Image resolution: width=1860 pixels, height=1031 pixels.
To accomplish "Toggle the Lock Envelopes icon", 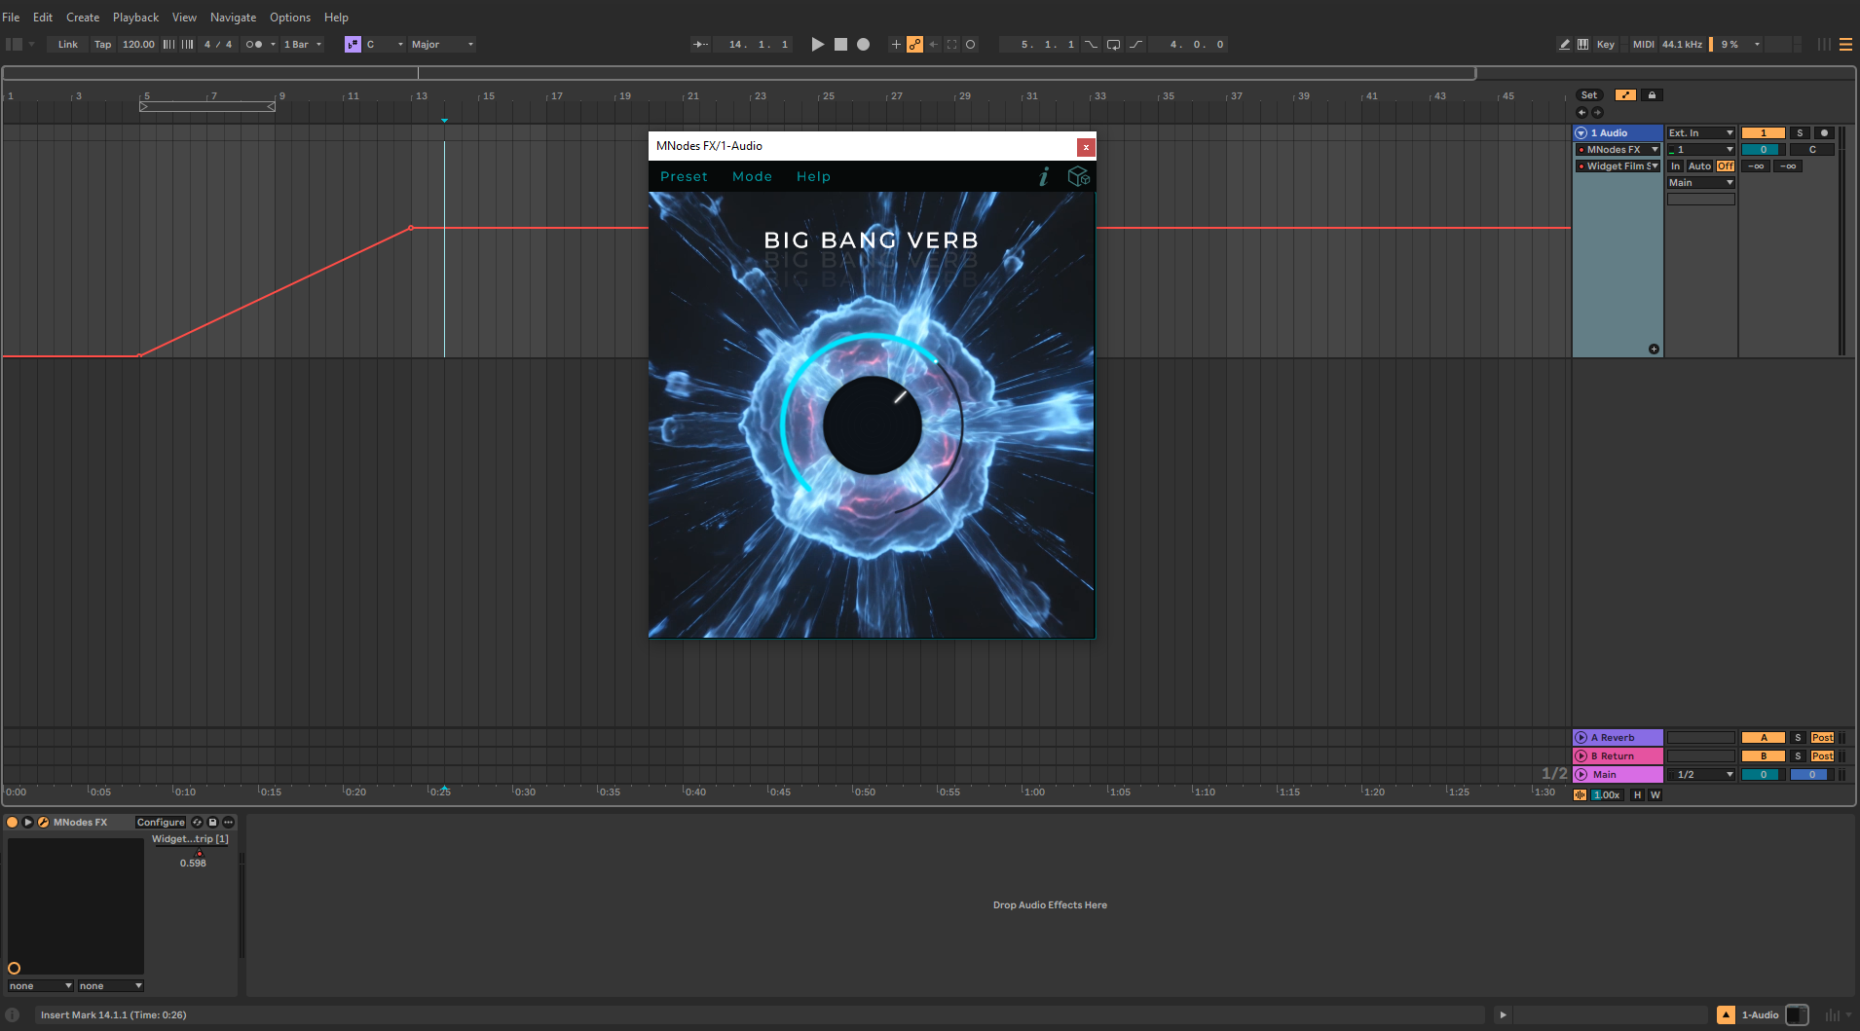I will [x=1652, y=95].
